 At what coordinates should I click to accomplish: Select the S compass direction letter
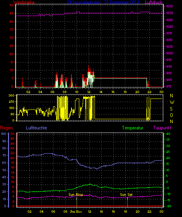pos(171,109)
